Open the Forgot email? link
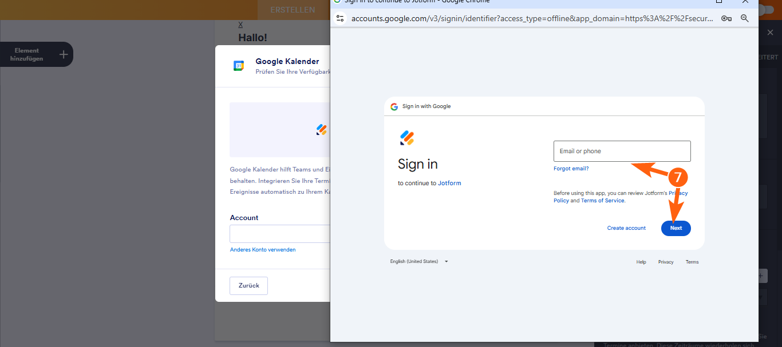Image resolution: width=782 pixels, height=347 pixels. coord(571,169)
